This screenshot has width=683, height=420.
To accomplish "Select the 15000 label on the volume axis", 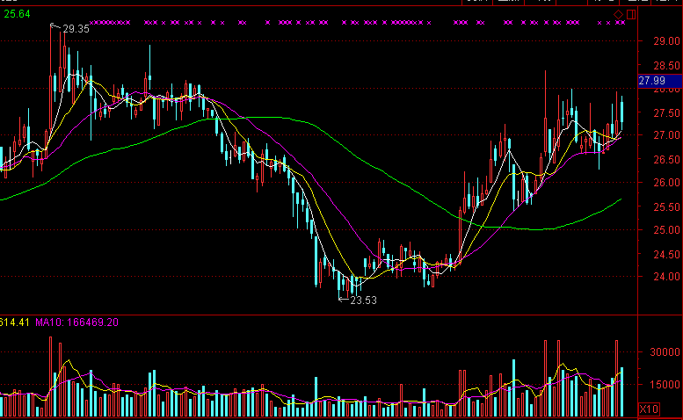I will (665, 385).
